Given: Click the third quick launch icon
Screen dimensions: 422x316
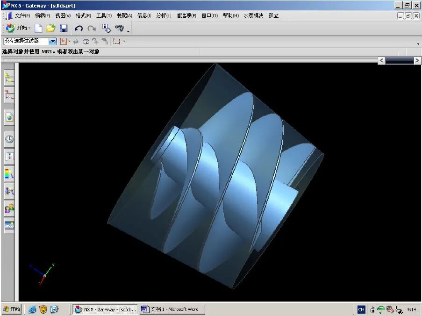Looking at the screenshot, I should coord(54,309).
